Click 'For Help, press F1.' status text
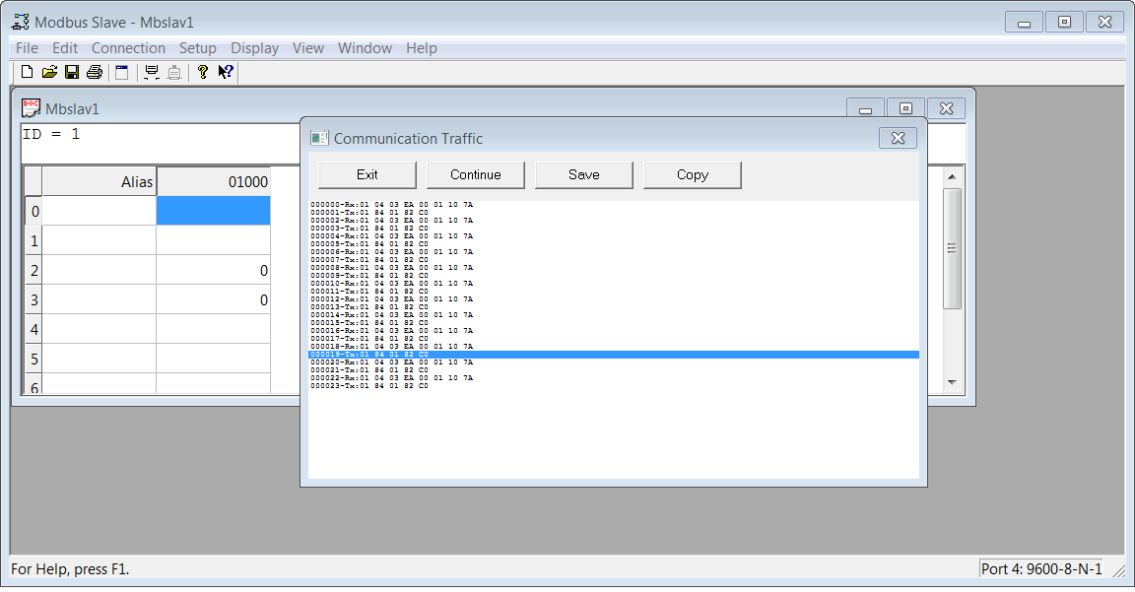This screenshot has height=592, width=1135. tap(70, 568)
